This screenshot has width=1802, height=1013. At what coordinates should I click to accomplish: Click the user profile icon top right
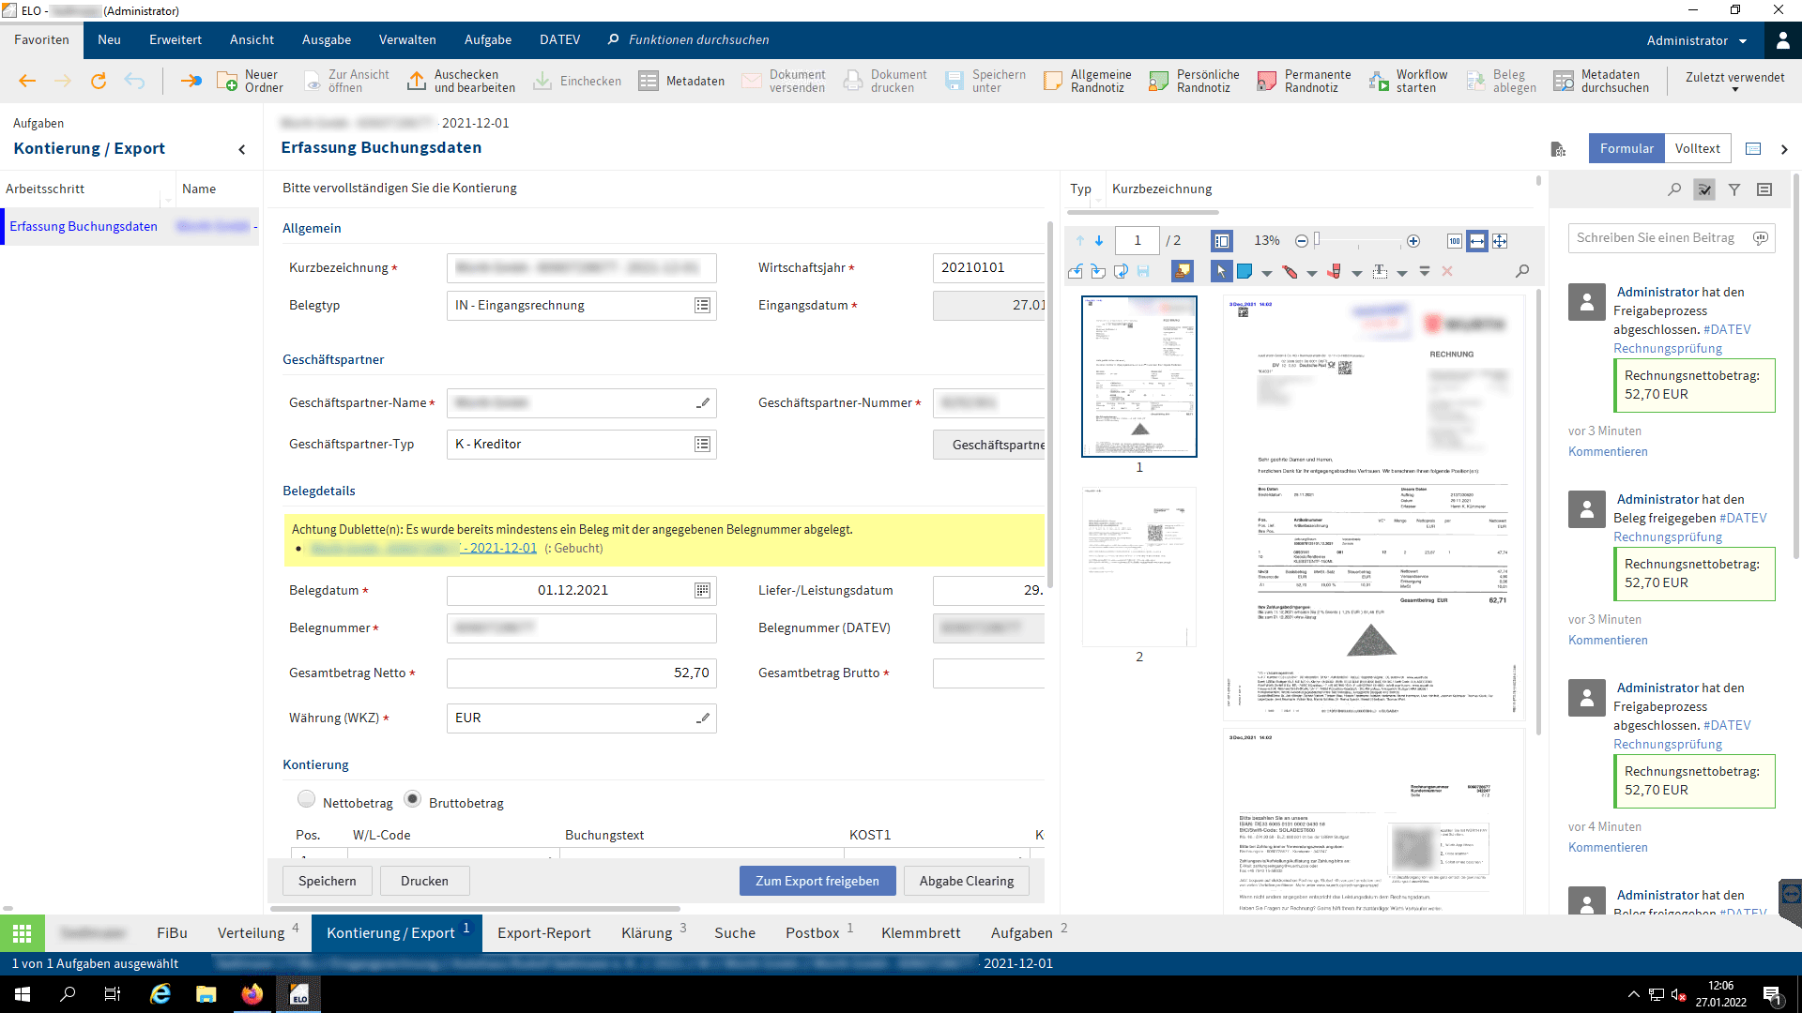pyautogui.click(x=1783, y=40)
